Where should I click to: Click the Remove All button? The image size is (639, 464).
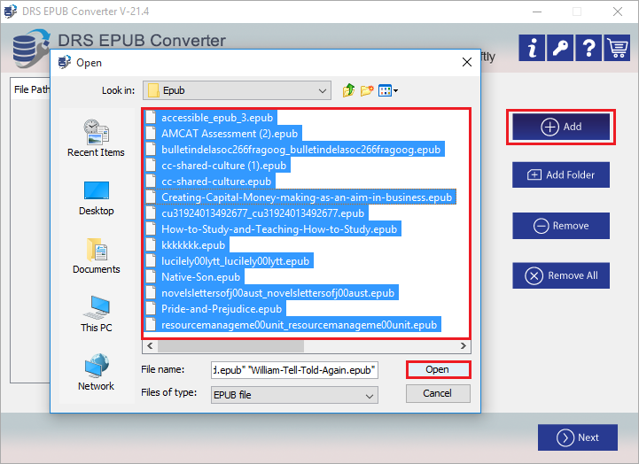tap(561, 275)
